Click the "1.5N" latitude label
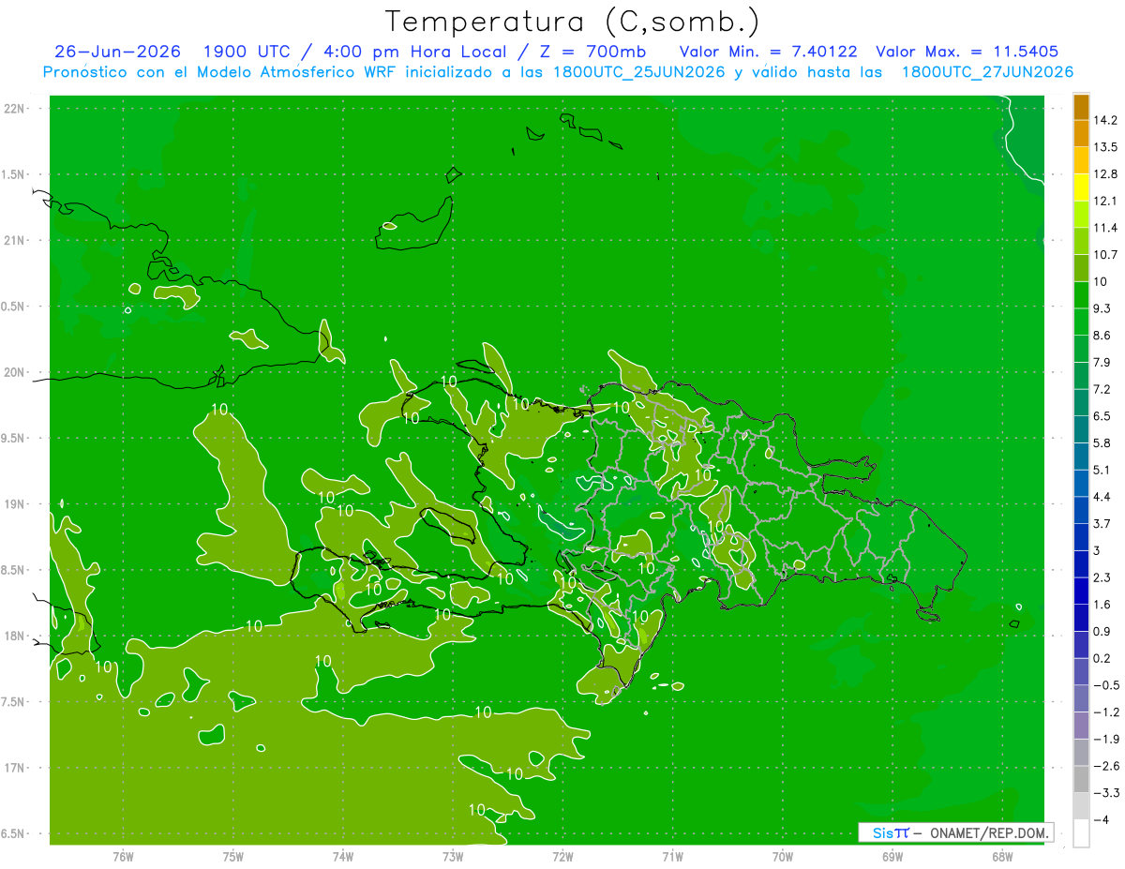 13,174
